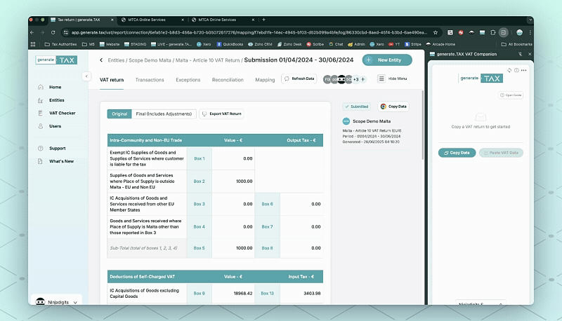The image size is (562, 321).
Task: Toggle Hide Menu
Action: point(392,79)
